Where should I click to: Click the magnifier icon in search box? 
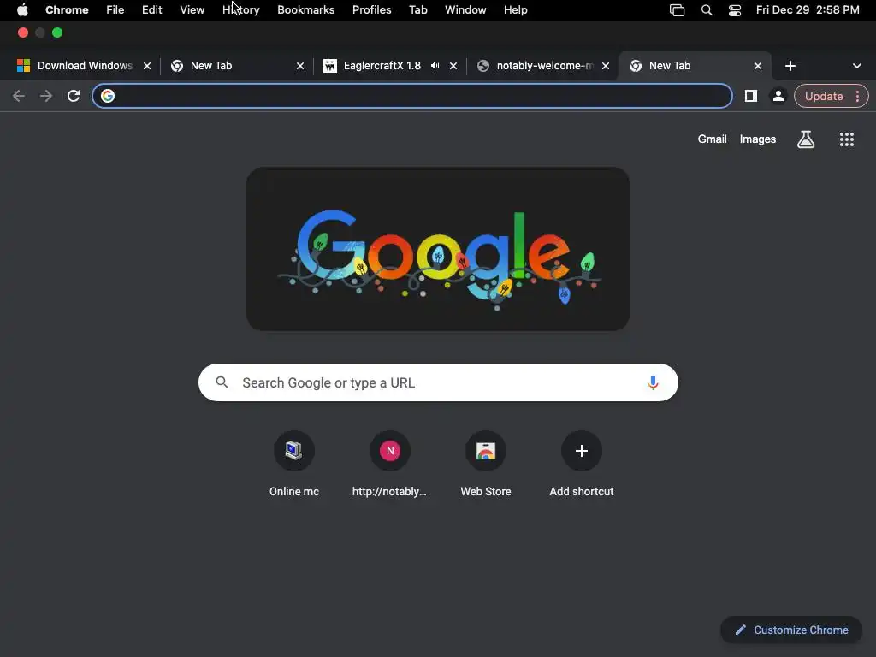tap(222, 382)
